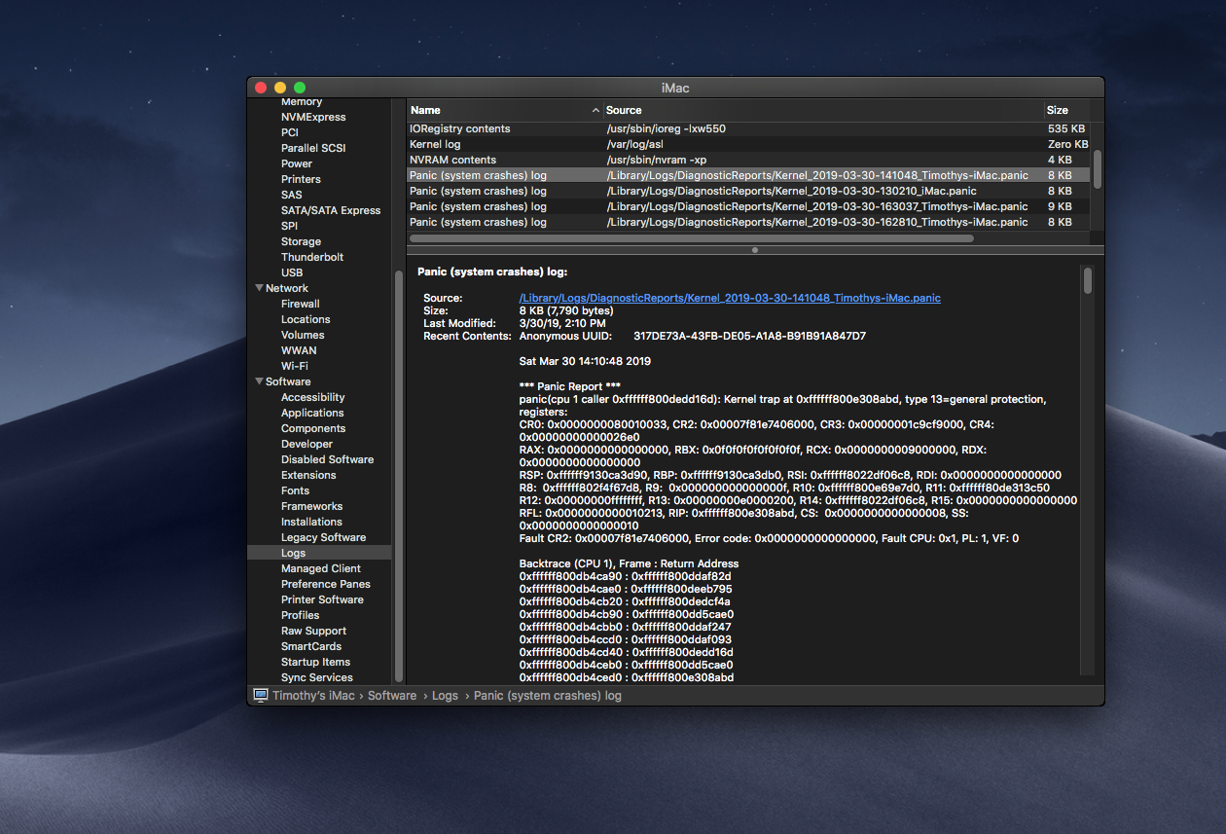Click the table's vertical scrollbar thumb

pyautogui.click(x=1098, y=168)
